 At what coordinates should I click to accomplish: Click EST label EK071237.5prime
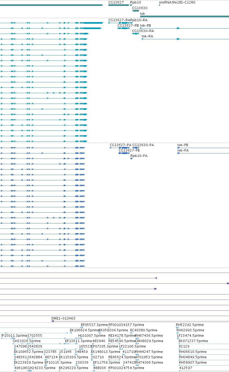(193, 341)
